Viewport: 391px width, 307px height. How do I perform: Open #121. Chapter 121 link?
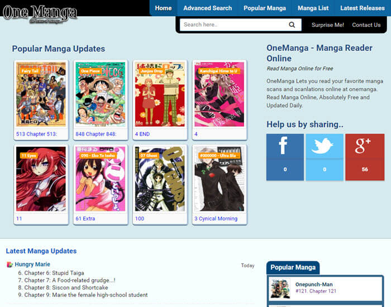[x=316, y=291]
